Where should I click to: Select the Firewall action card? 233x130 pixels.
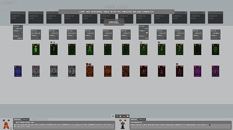216,34
